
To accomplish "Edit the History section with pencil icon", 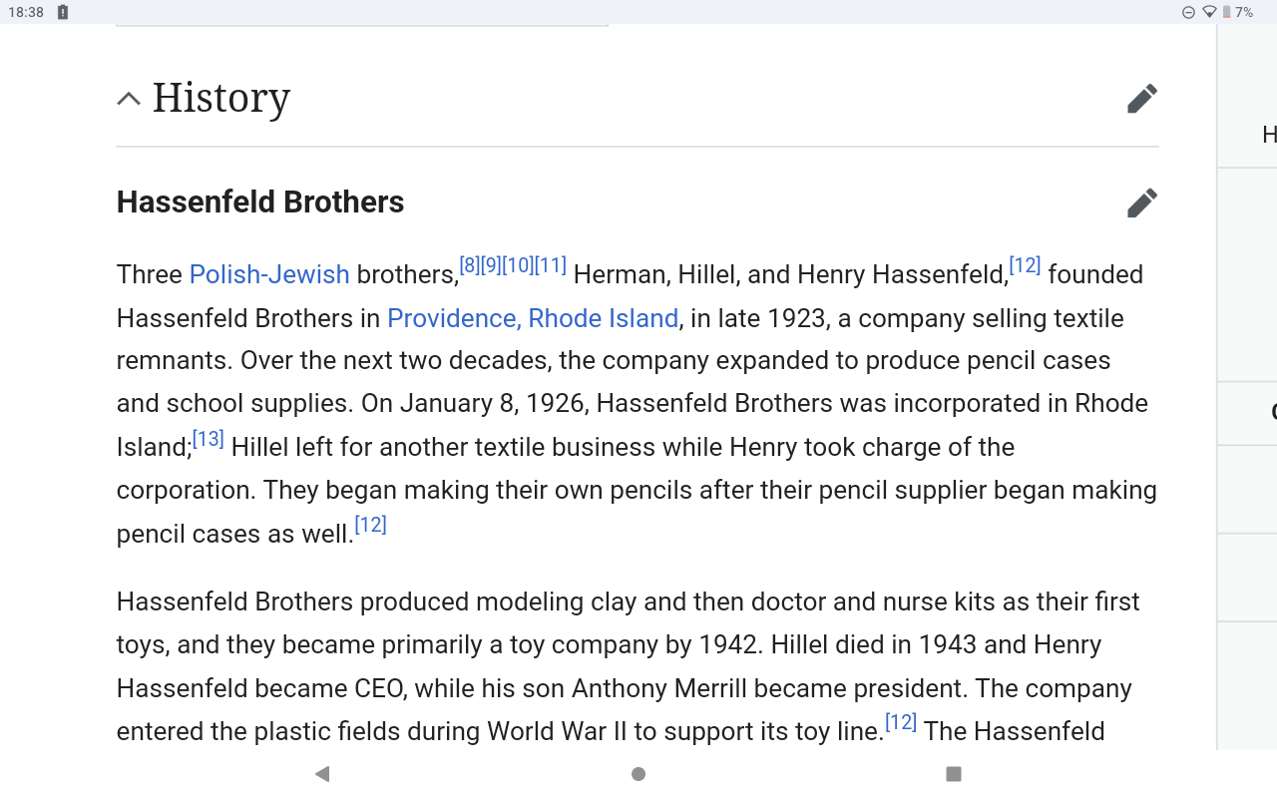I will (x=1142, y=98).
